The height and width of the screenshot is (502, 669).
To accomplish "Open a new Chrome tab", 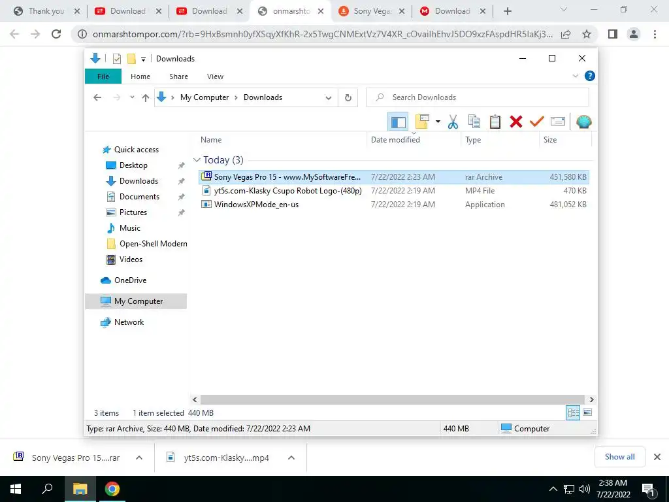I will (507, 12).
